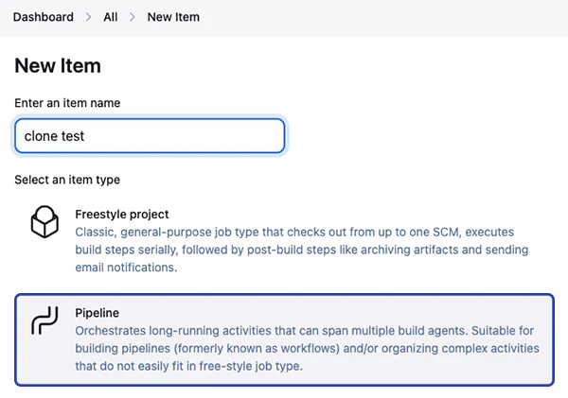
Task: Click the Pipeline description text
Action: tap(307, 349)
